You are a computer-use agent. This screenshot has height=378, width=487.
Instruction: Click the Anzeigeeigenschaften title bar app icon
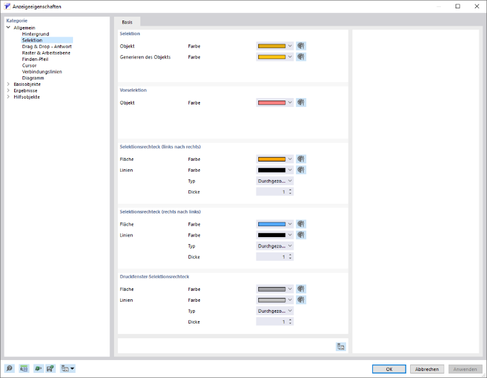pyautogui.click(x=7, y=6)
